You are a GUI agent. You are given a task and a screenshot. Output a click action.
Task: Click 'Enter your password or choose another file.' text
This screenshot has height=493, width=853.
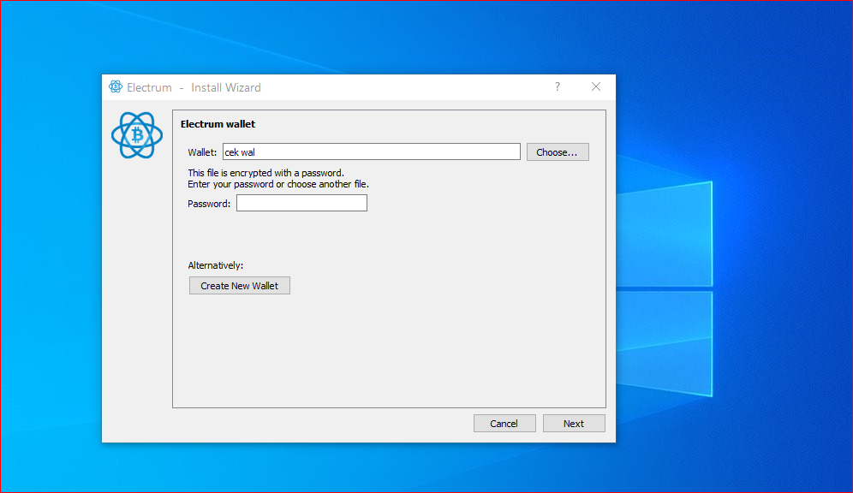pyautogui.click(x=278, y=184)
